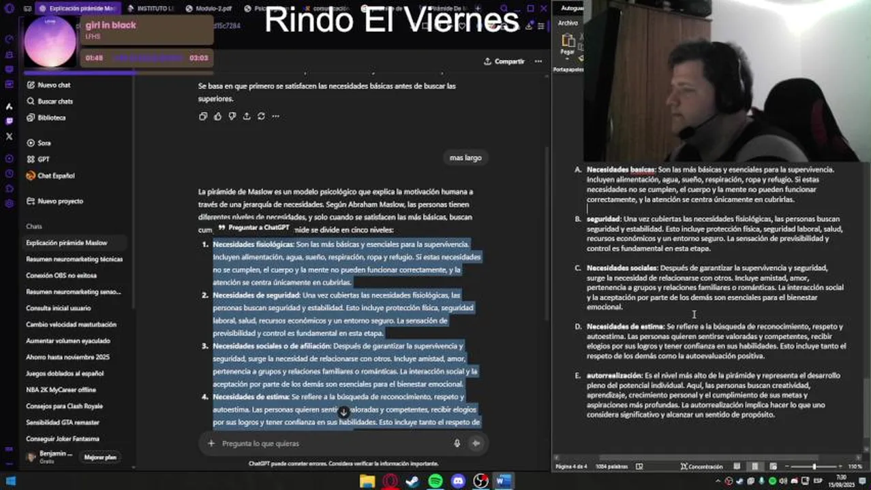
Task: Switch Word to Print Layout view
Action: point(754,467)
